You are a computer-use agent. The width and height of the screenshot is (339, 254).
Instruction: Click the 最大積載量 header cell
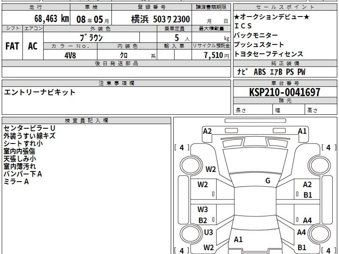(211, 29)
